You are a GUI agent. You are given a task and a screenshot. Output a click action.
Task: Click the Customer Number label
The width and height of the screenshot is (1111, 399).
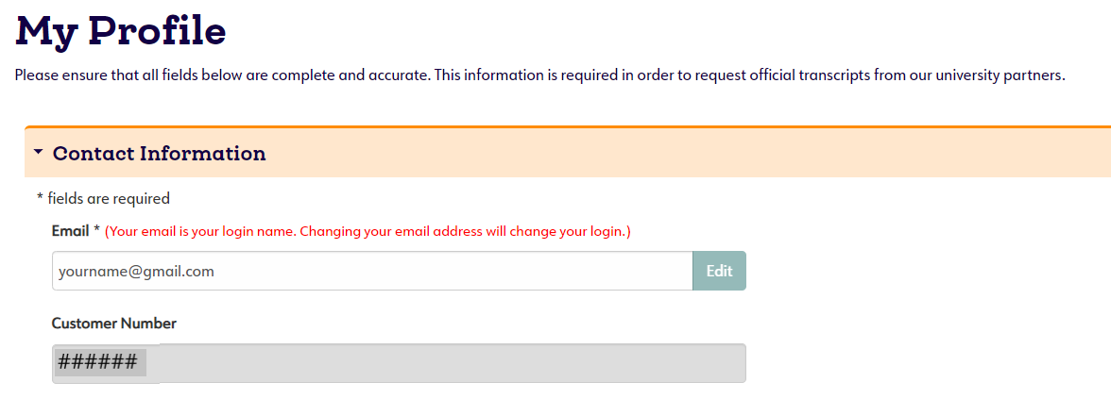[113, 324]
